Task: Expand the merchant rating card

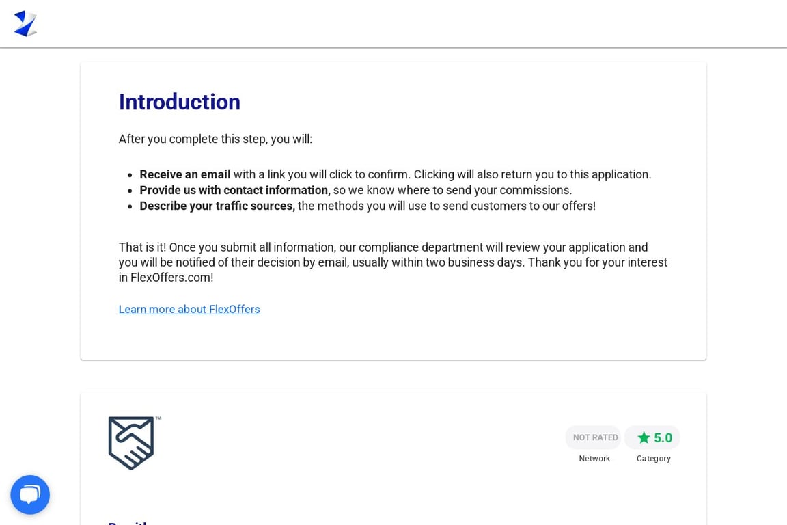Action: tap(393, 458)
